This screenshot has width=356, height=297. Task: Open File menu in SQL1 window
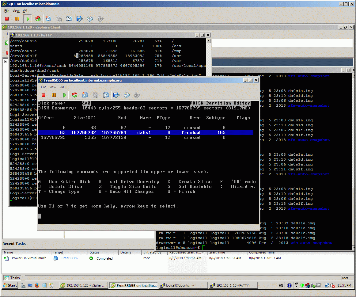(7, 11)
